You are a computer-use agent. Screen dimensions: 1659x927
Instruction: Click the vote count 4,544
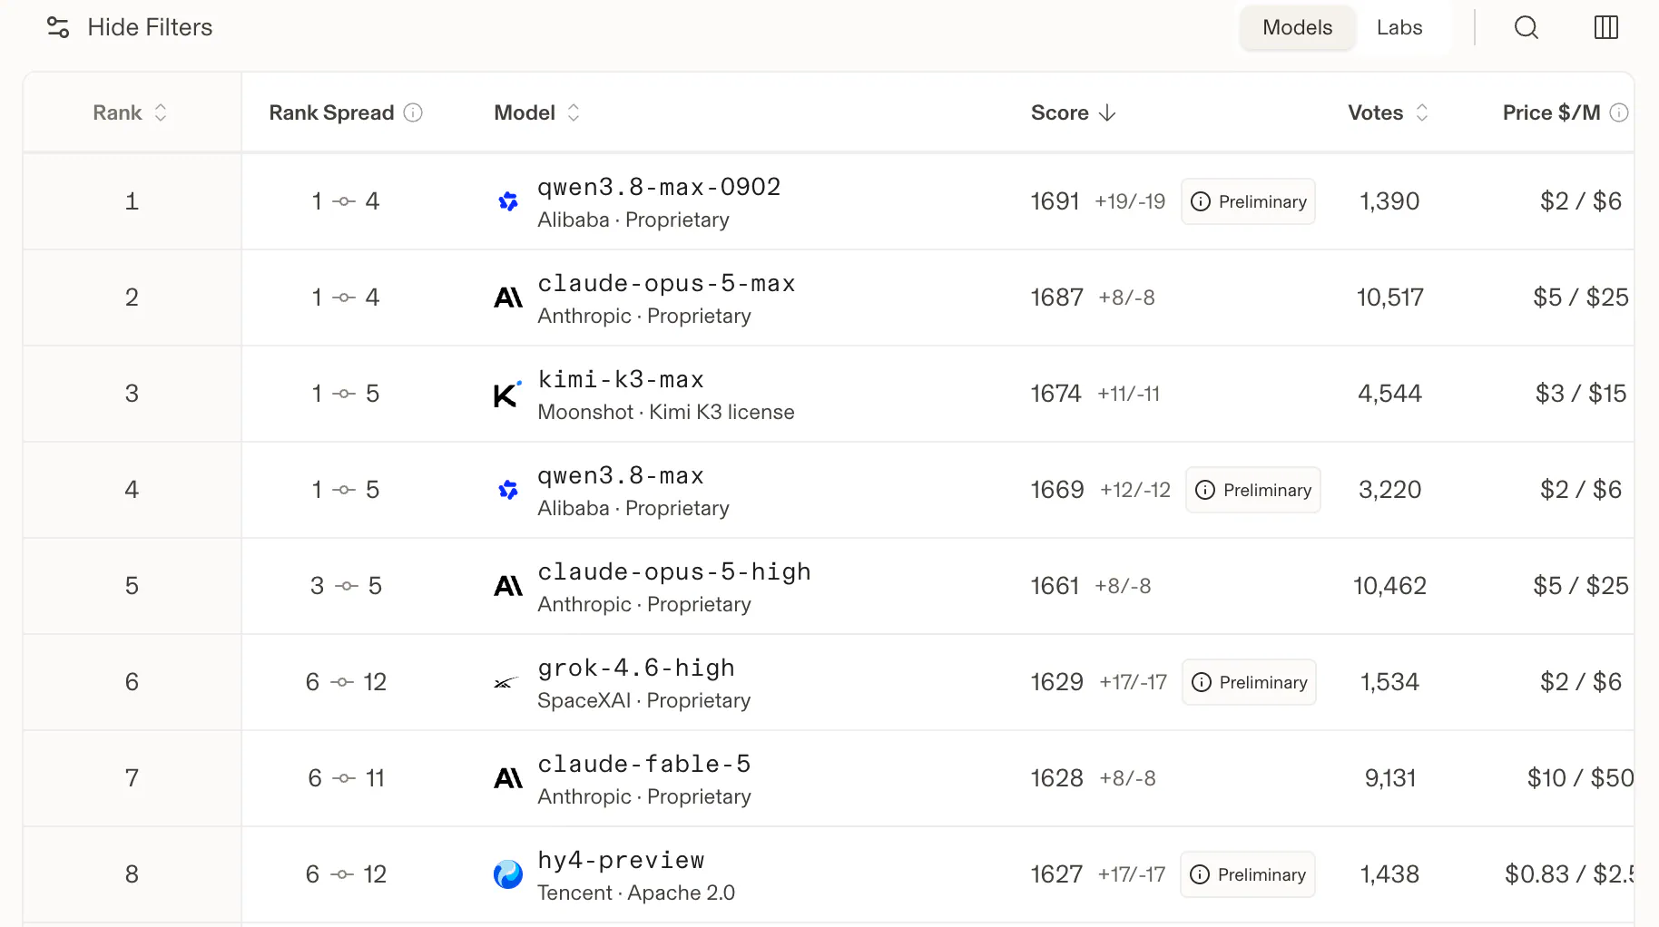(x=1389, y=394)
